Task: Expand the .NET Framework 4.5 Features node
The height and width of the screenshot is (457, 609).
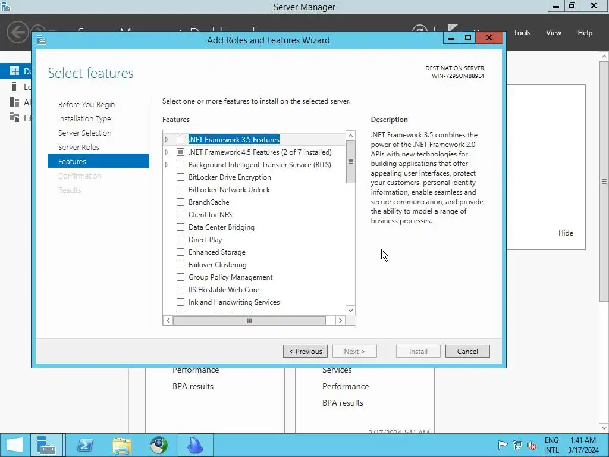Action: [167, 152]
